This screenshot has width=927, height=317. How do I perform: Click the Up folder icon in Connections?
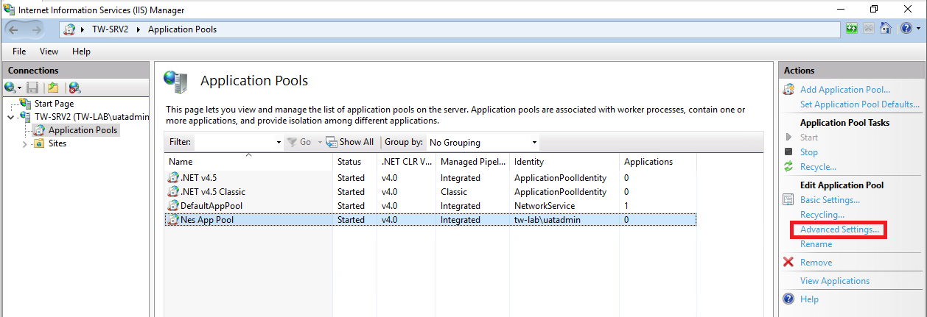(53, 88)
